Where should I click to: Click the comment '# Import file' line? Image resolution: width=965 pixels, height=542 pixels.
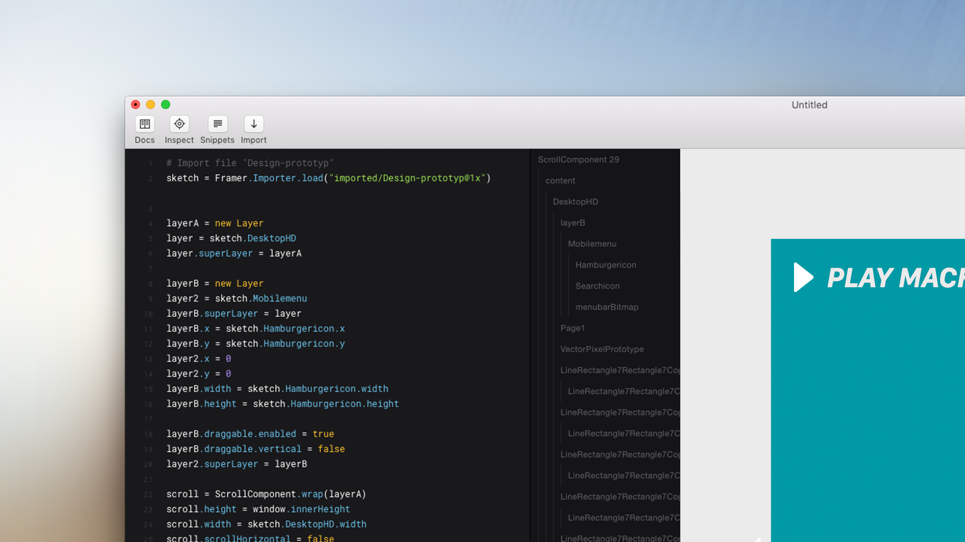pos(250,163)
